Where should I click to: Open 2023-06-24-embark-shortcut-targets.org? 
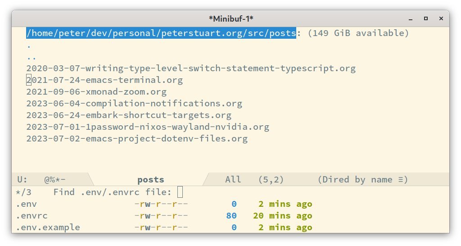(x=129, y=115)
